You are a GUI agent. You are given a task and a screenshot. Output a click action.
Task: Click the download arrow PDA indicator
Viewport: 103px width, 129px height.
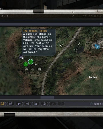(x=7, y=16)
